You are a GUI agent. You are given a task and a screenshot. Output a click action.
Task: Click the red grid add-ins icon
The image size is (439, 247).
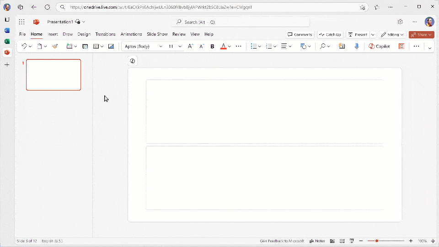[x=402, y=46]
